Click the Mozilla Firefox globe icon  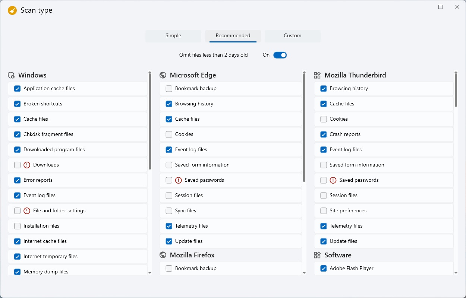(x=163, y=255)
